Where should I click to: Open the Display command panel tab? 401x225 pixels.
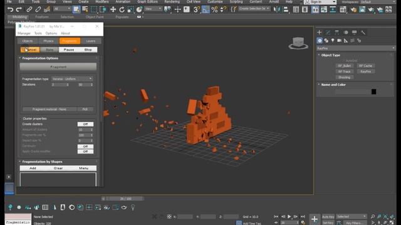(x=354, y=32)
